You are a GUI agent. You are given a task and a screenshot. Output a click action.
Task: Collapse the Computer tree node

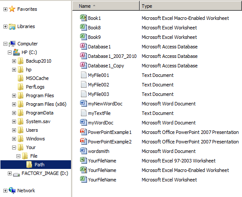(5, 44)
